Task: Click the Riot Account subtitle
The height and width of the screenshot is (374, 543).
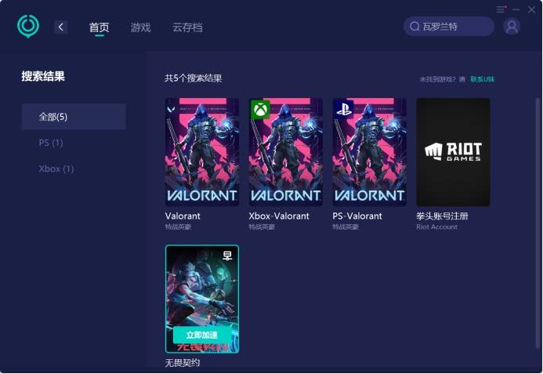Action: click(436, 227)
